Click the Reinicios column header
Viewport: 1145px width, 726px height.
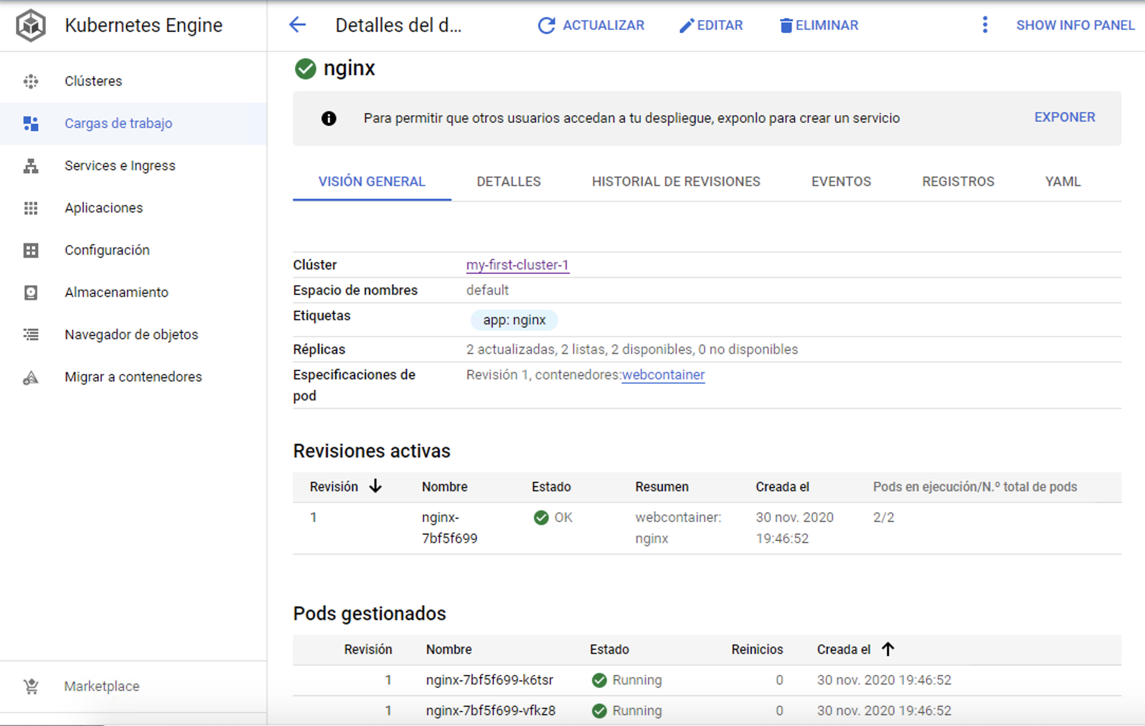(x=757, y=649)
